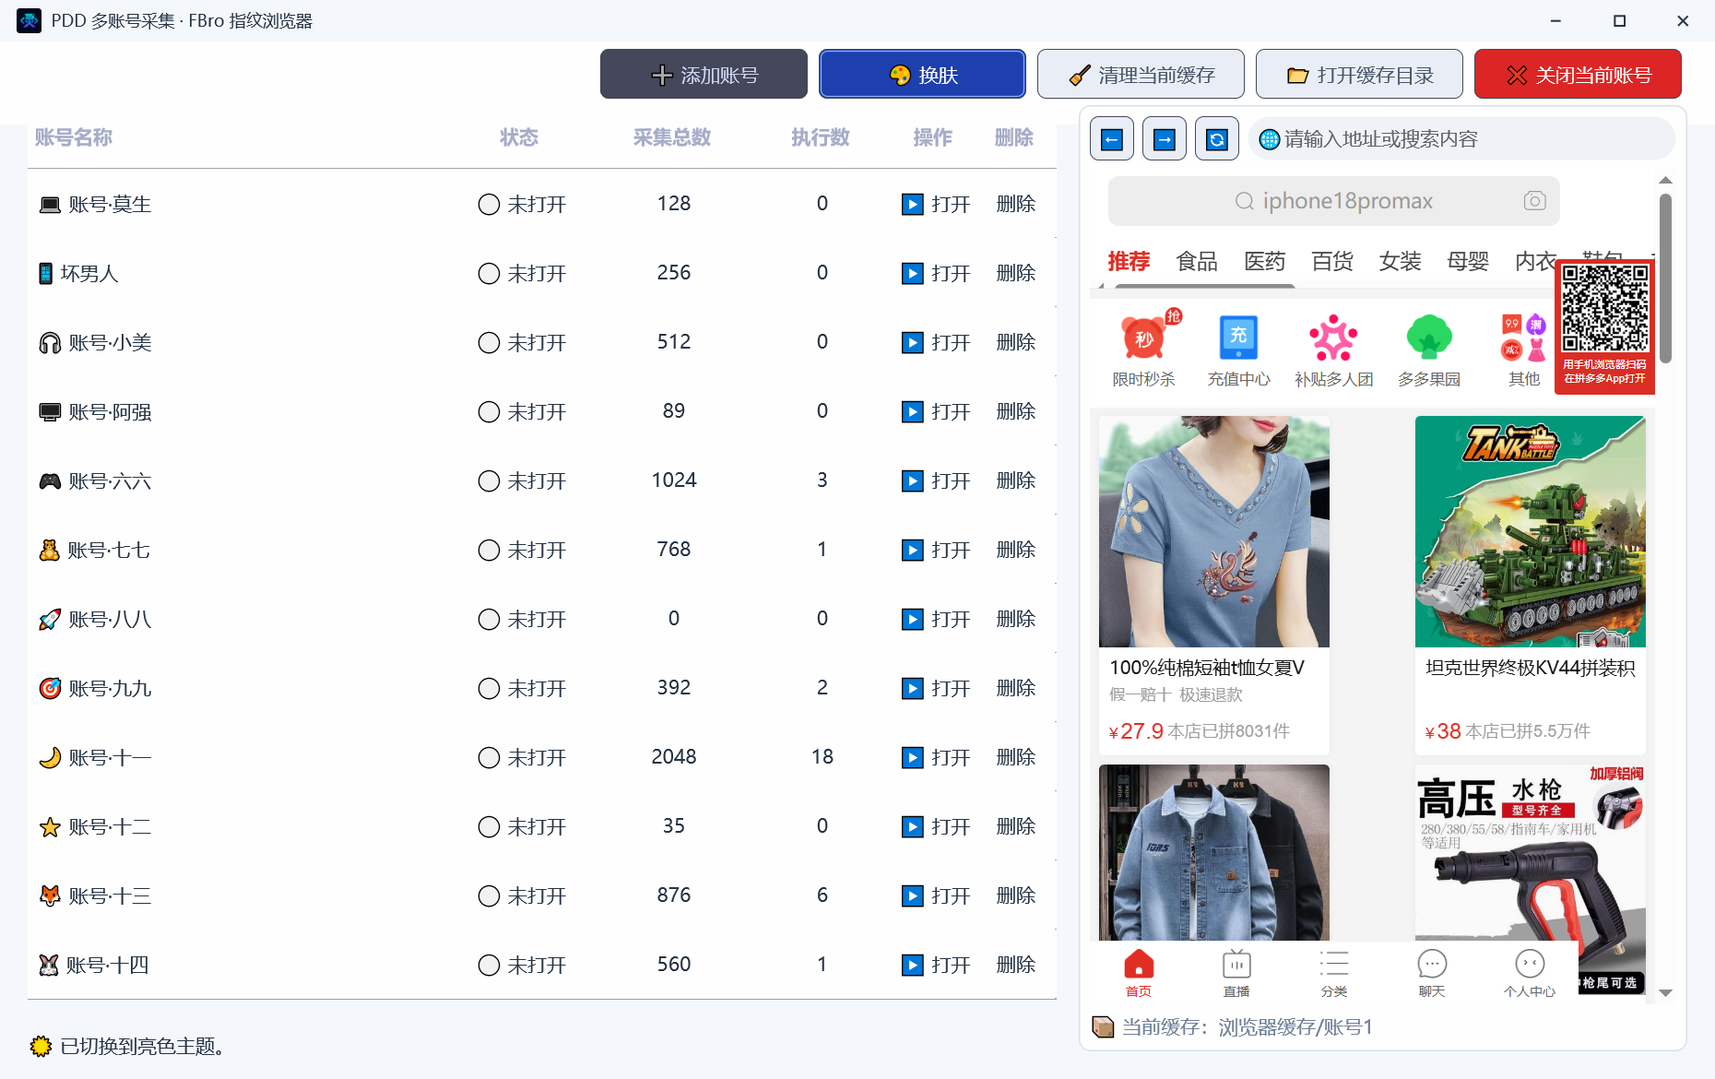Select 未打开 status circle for 账号·九九
Viewport: 1715px width, 1079px height.
point(489,688)
